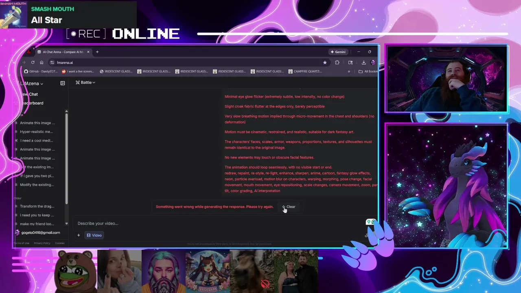Open 'If I gave you two pi...' chat
Viewport: 521px width, 293px height.
pyautogui.click(x=37, y=176)
